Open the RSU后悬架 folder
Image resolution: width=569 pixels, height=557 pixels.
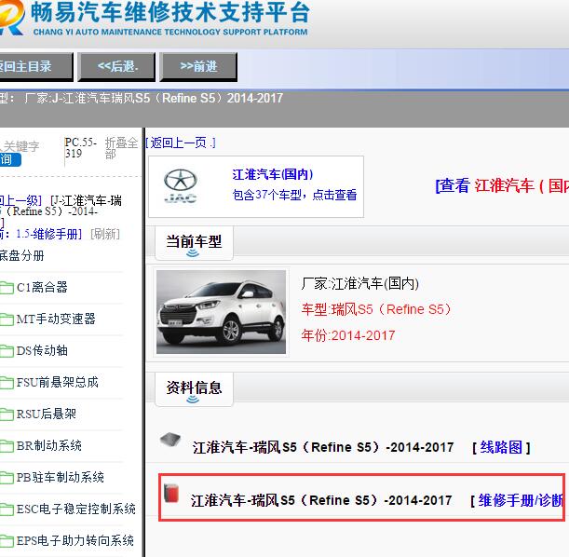tap(47, 414)
